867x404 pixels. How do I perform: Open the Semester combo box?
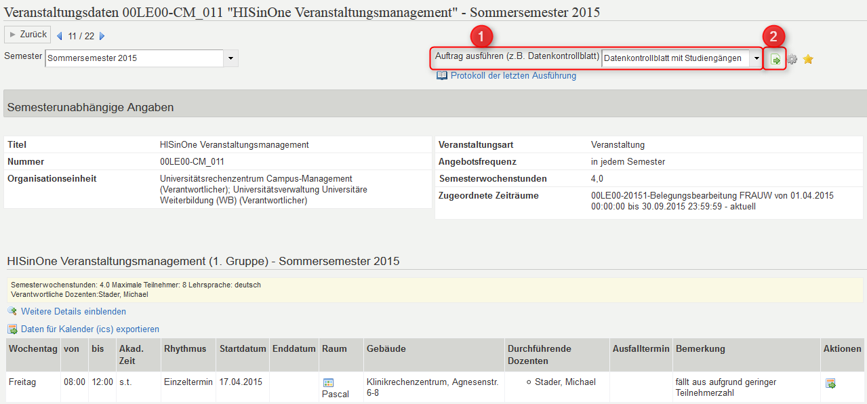pos(142,58)
